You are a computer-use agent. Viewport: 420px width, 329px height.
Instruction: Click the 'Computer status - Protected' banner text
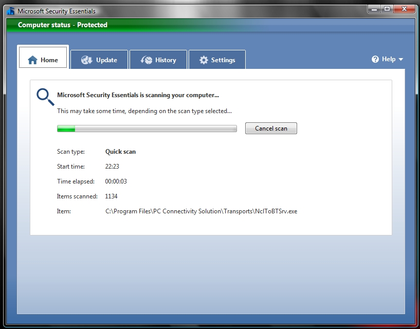coord(63,25)
